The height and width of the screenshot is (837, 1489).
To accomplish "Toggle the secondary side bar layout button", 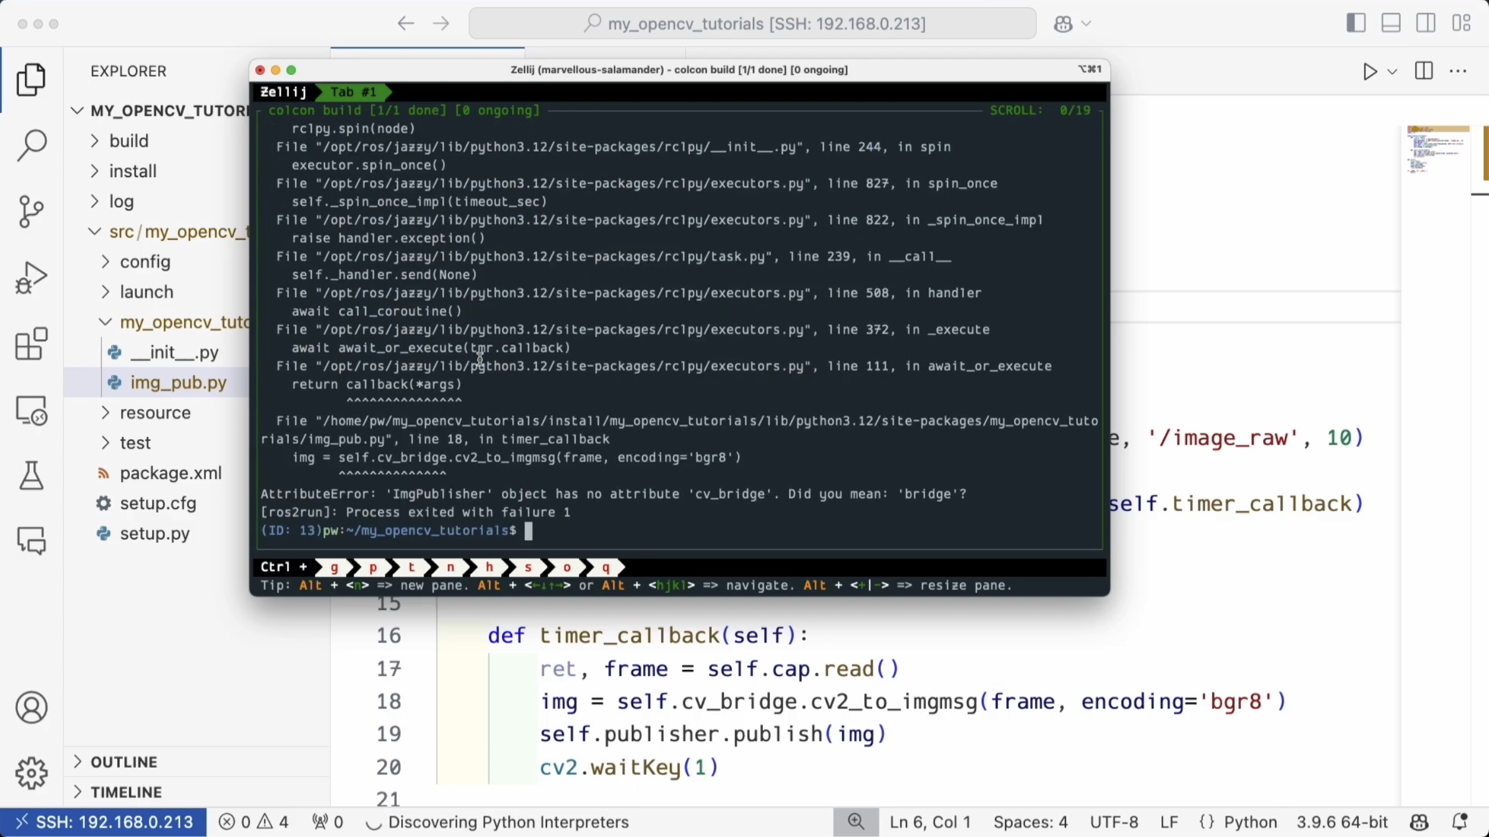I will coord(1426,24).
